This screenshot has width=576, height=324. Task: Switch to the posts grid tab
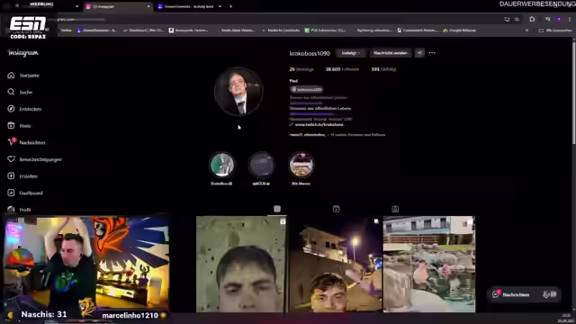pyautogui.click(x=277, y=209)
